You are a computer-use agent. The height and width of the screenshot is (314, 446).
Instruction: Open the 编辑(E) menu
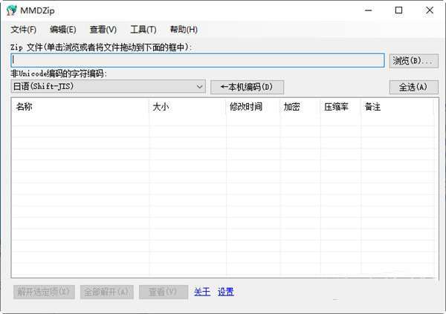(x=63, y=30)
